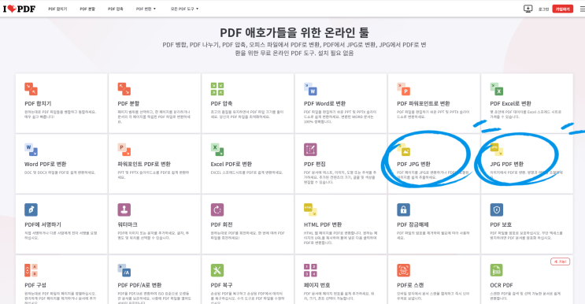The width and height of the screenshot is (585, 304).
Task: Open the PDF Excel로 변환 icon
Action: [x=497, y=89]
